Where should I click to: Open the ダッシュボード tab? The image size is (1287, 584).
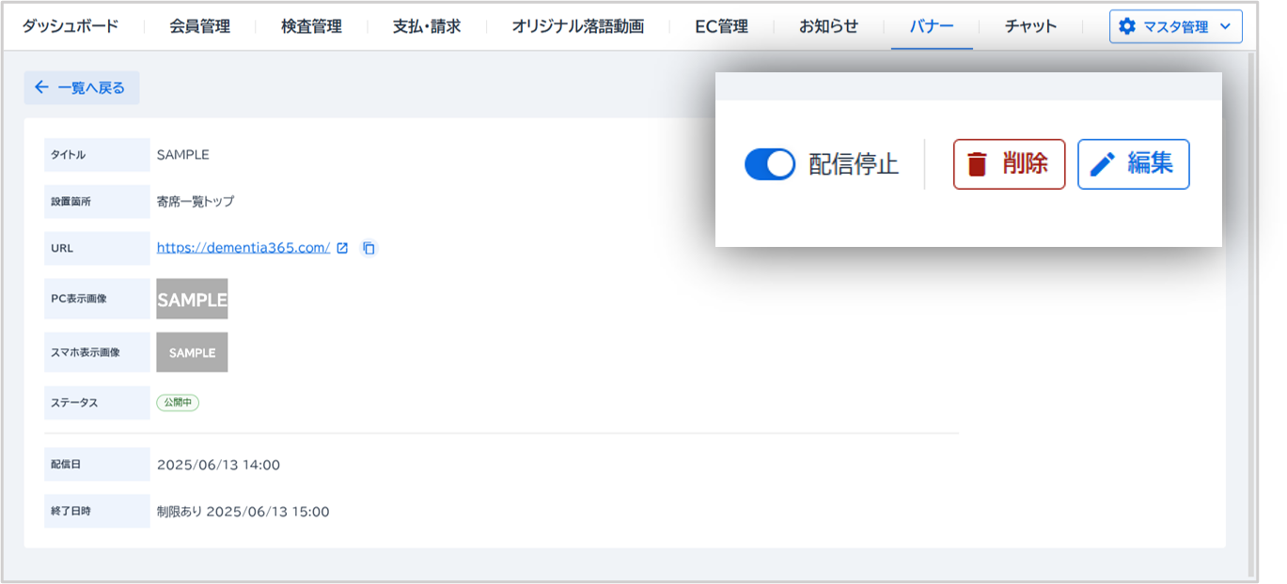(71, 26)
